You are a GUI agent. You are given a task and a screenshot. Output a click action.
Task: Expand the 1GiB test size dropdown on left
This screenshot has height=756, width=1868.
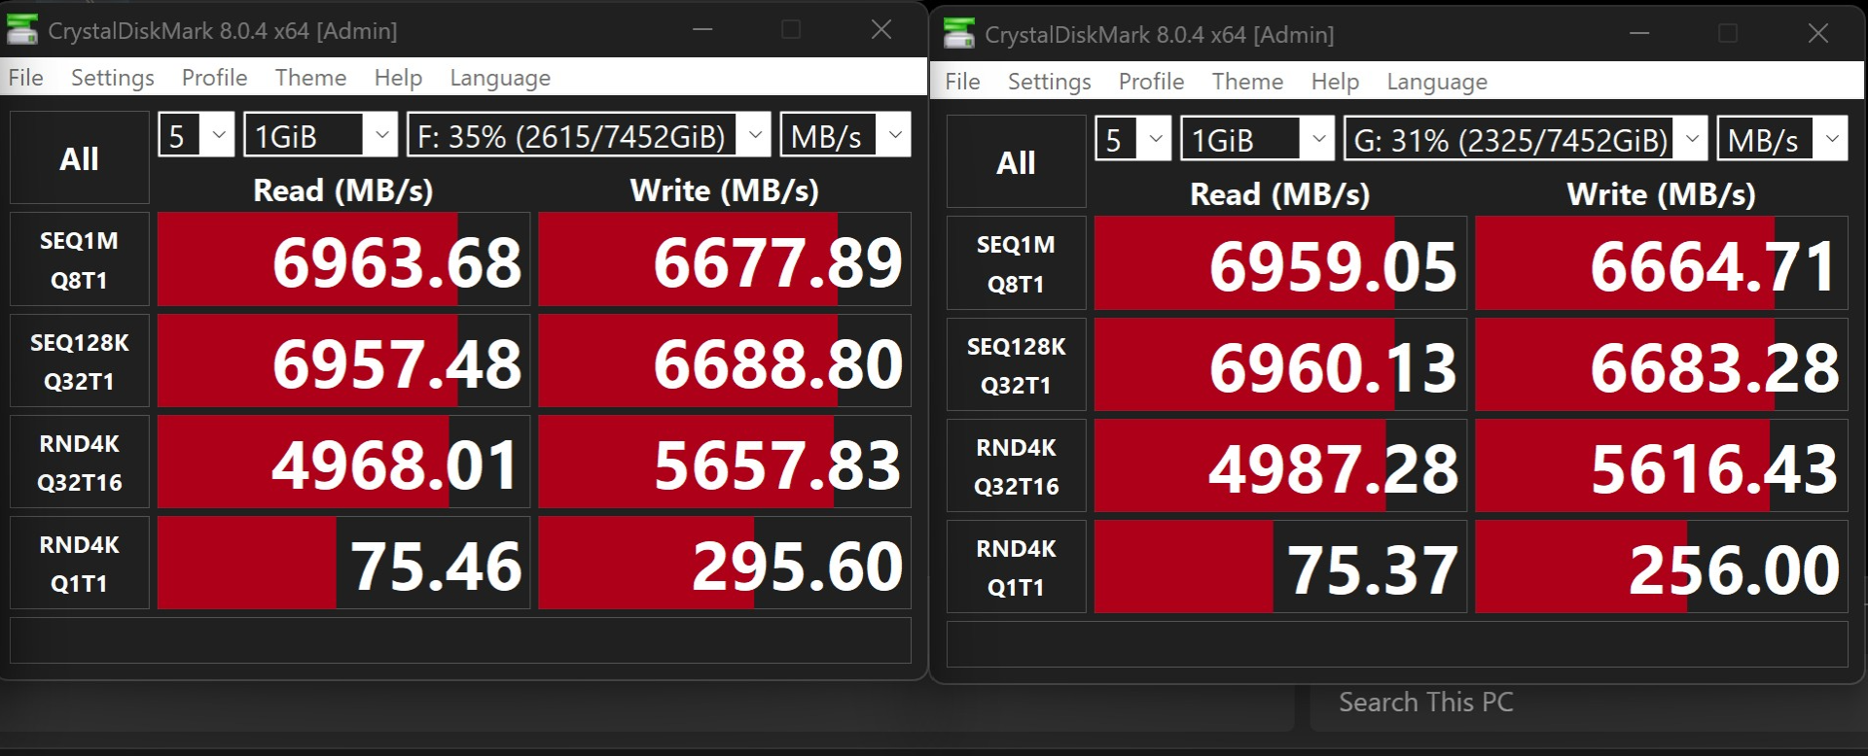click(x=320, y=135)
